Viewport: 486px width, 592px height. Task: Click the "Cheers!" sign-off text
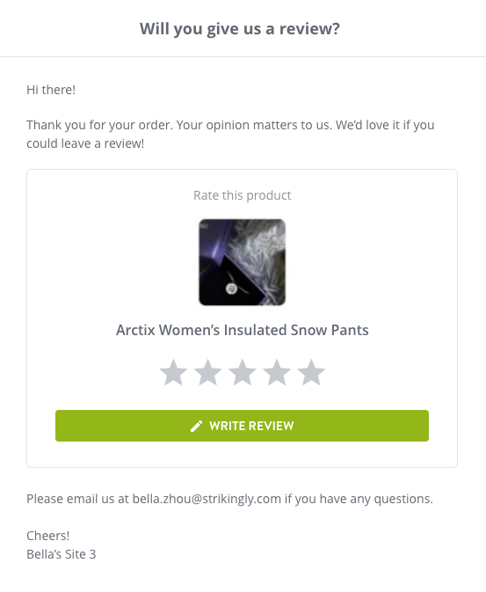click(x=48, y=536)
